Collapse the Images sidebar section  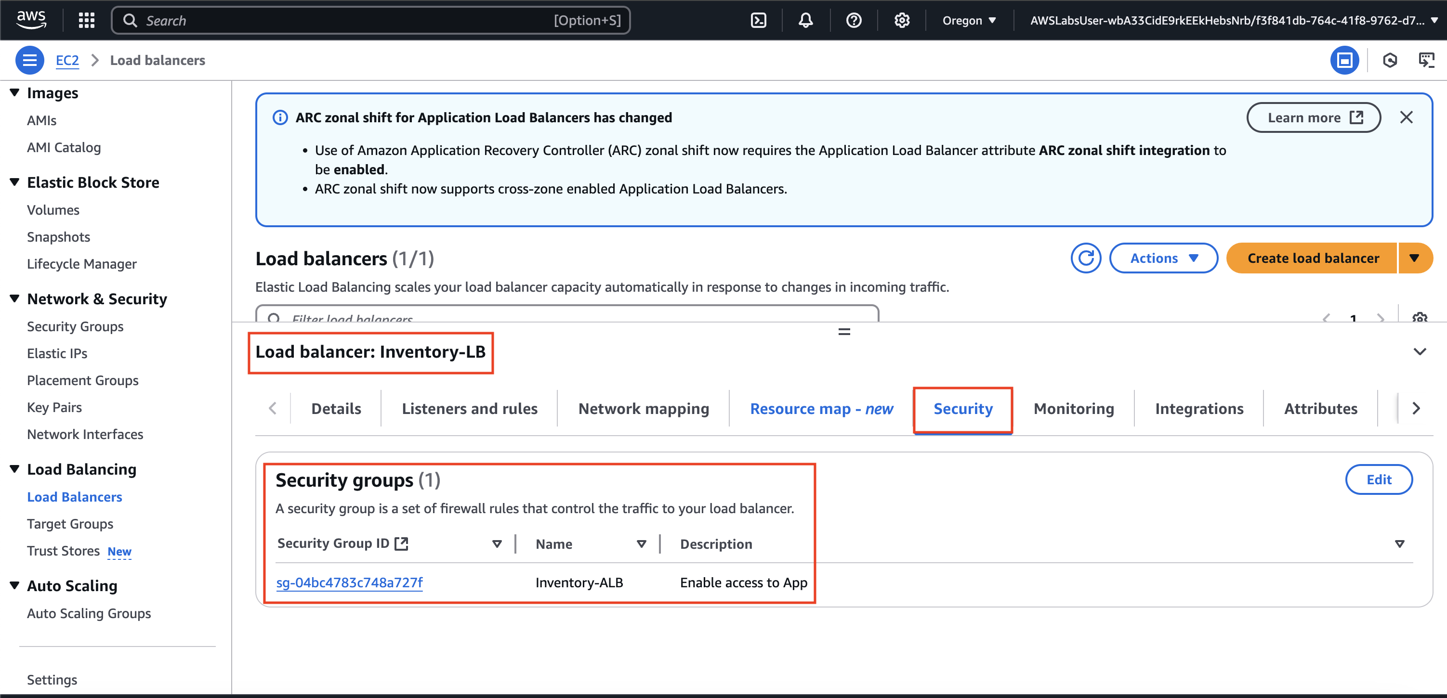(x=14, y=92)
